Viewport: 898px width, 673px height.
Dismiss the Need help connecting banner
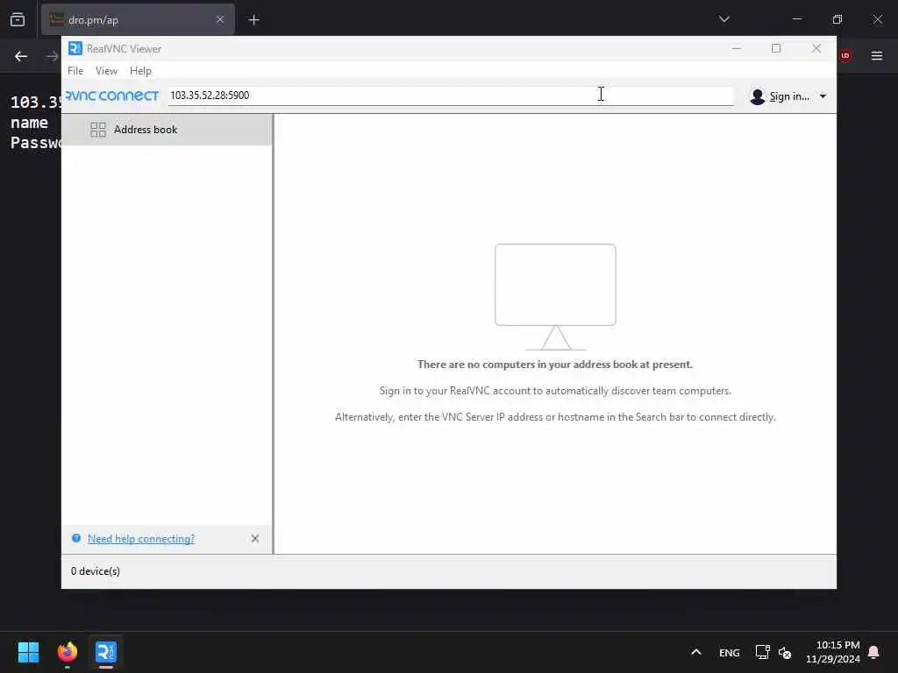[255, 539]
